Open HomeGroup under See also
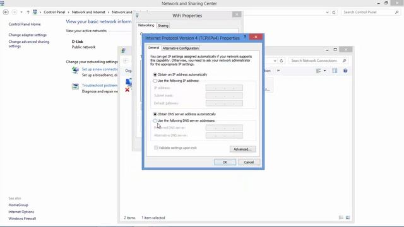This screenshot has height=227, width=404. click(x=18, y=205)
